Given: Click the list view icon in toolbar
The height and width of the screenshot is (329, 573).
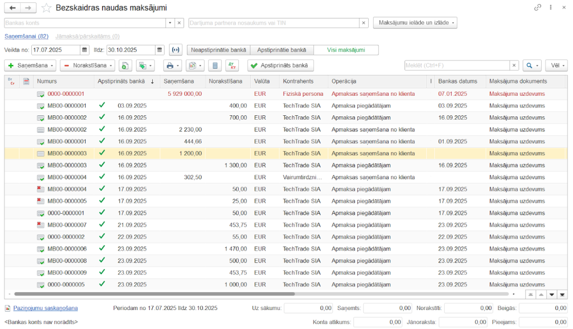Looking at the screenshot, I should [x=214, y=65].
